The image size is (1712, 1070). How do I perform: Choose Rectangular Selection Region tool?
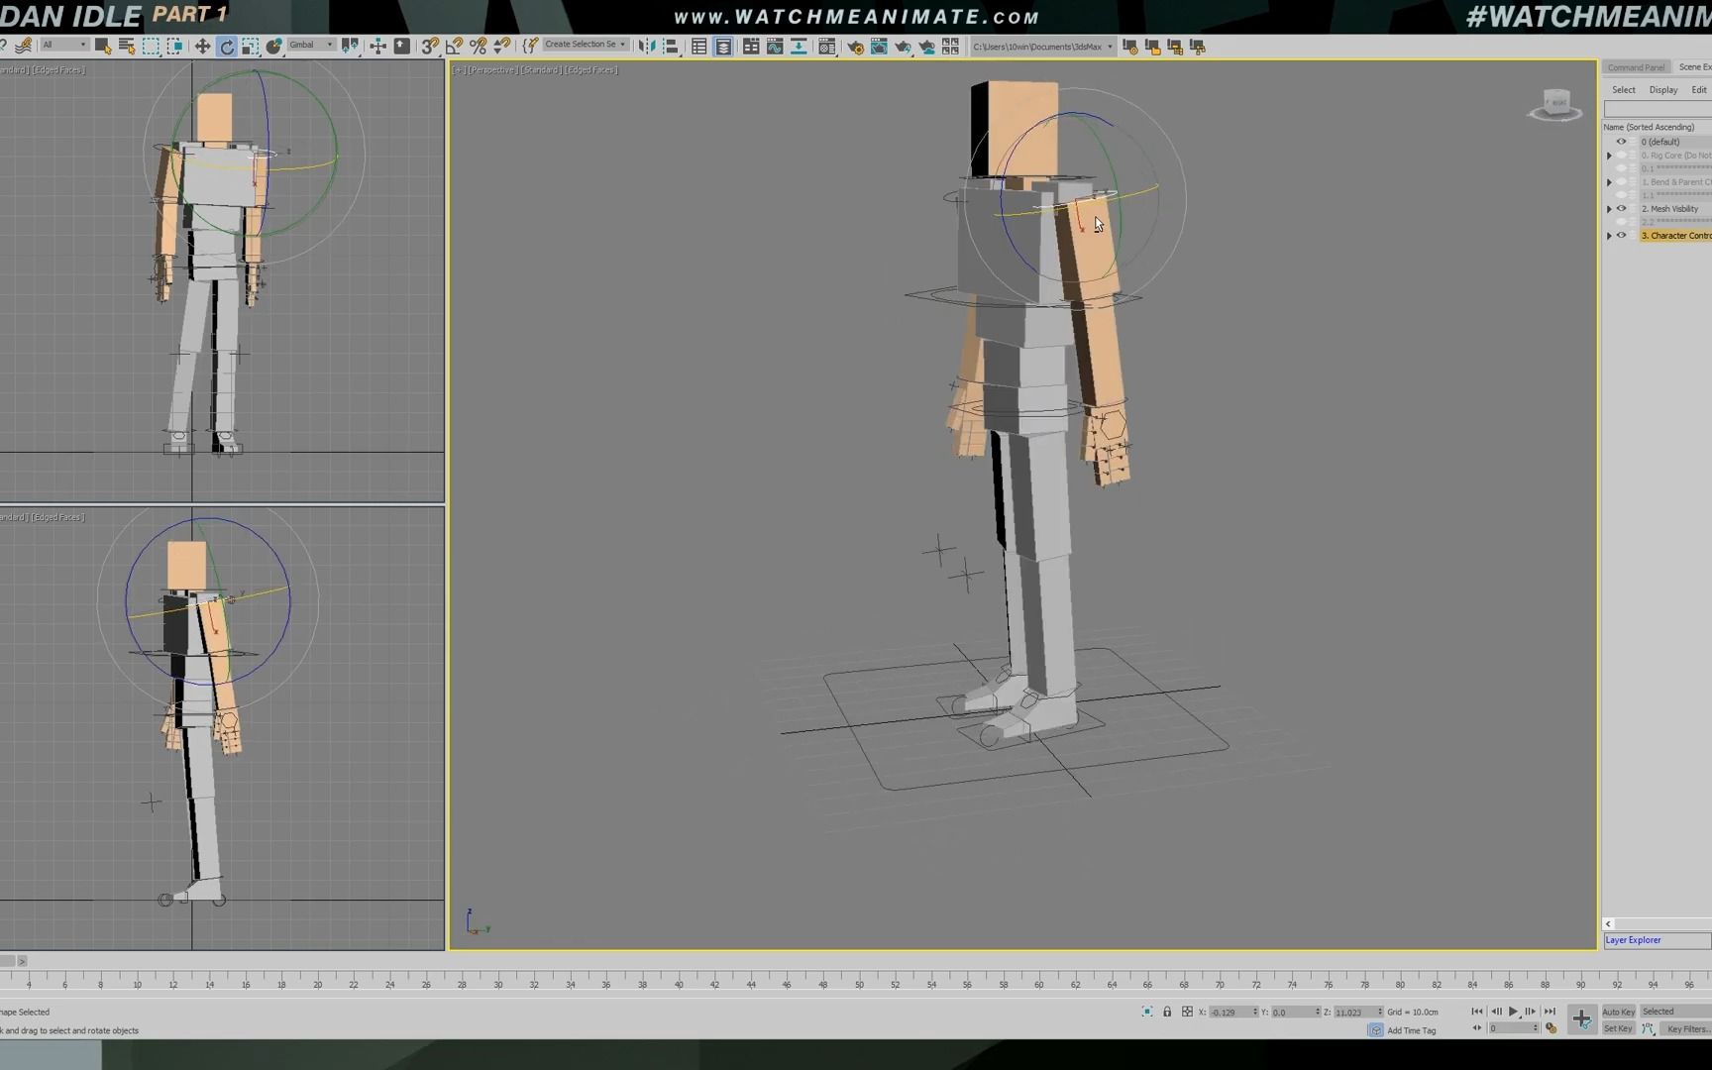tap(151, 46)
